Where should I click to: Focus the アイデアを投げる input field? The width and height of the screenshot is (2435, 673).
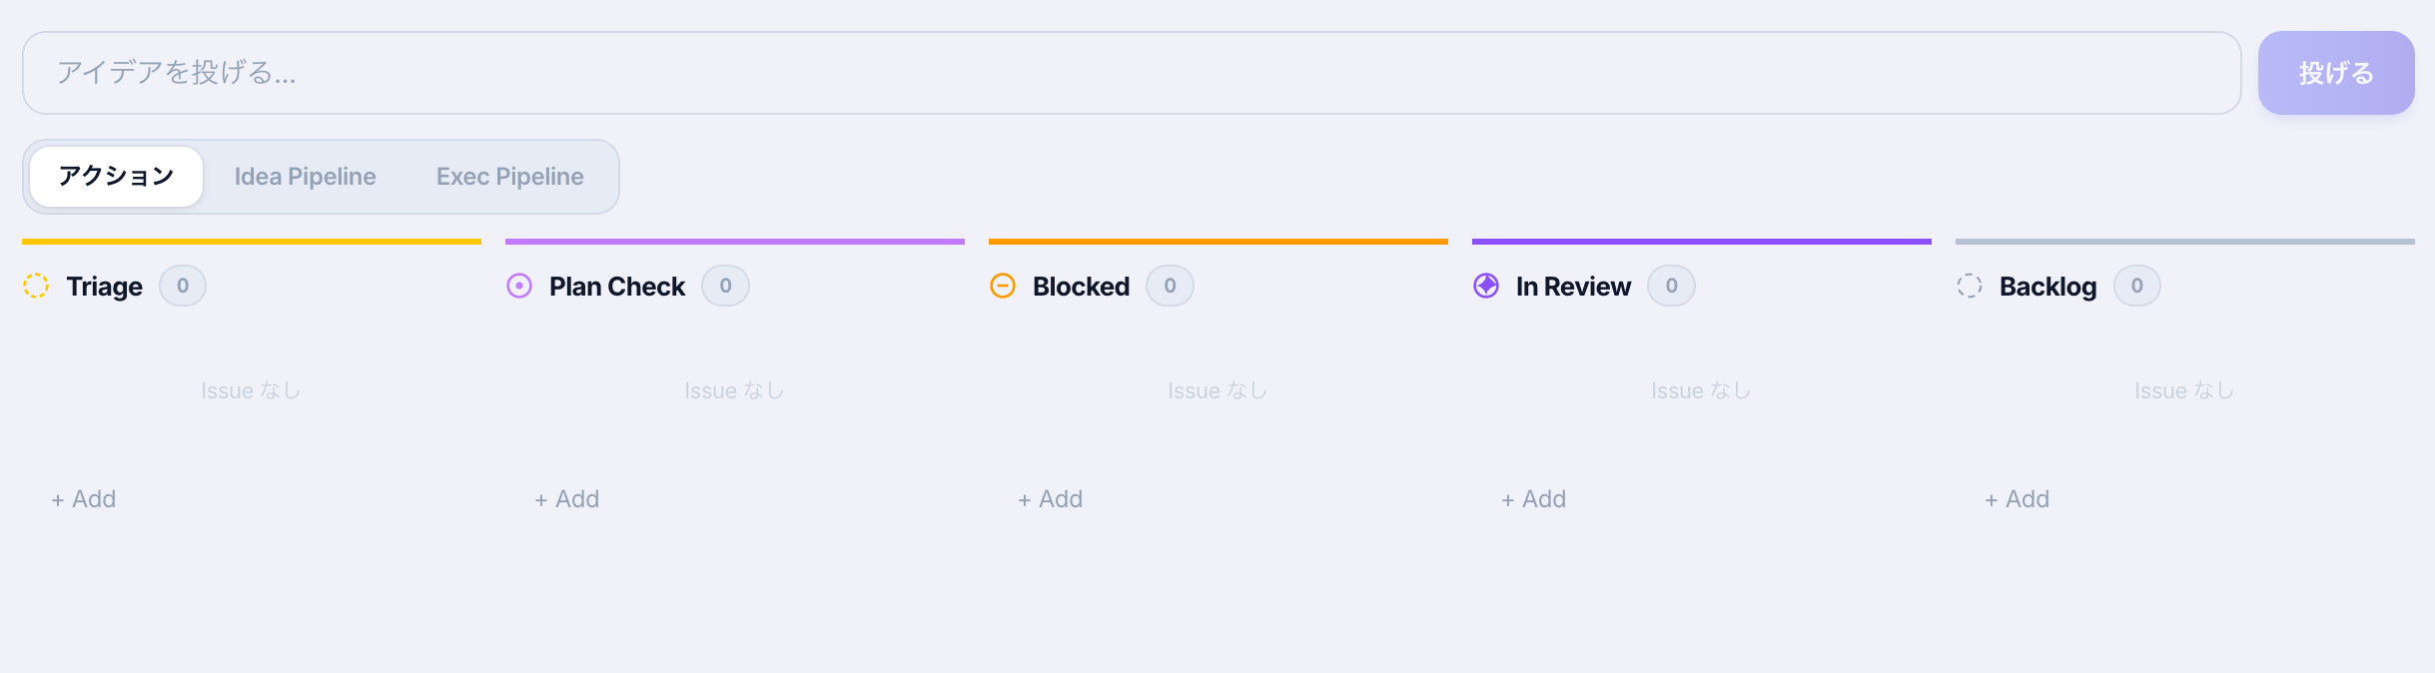point(1132,73)
